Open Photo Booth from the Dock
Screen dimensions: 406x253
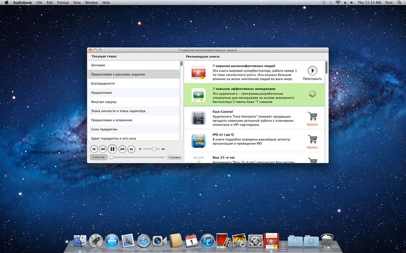223,241
